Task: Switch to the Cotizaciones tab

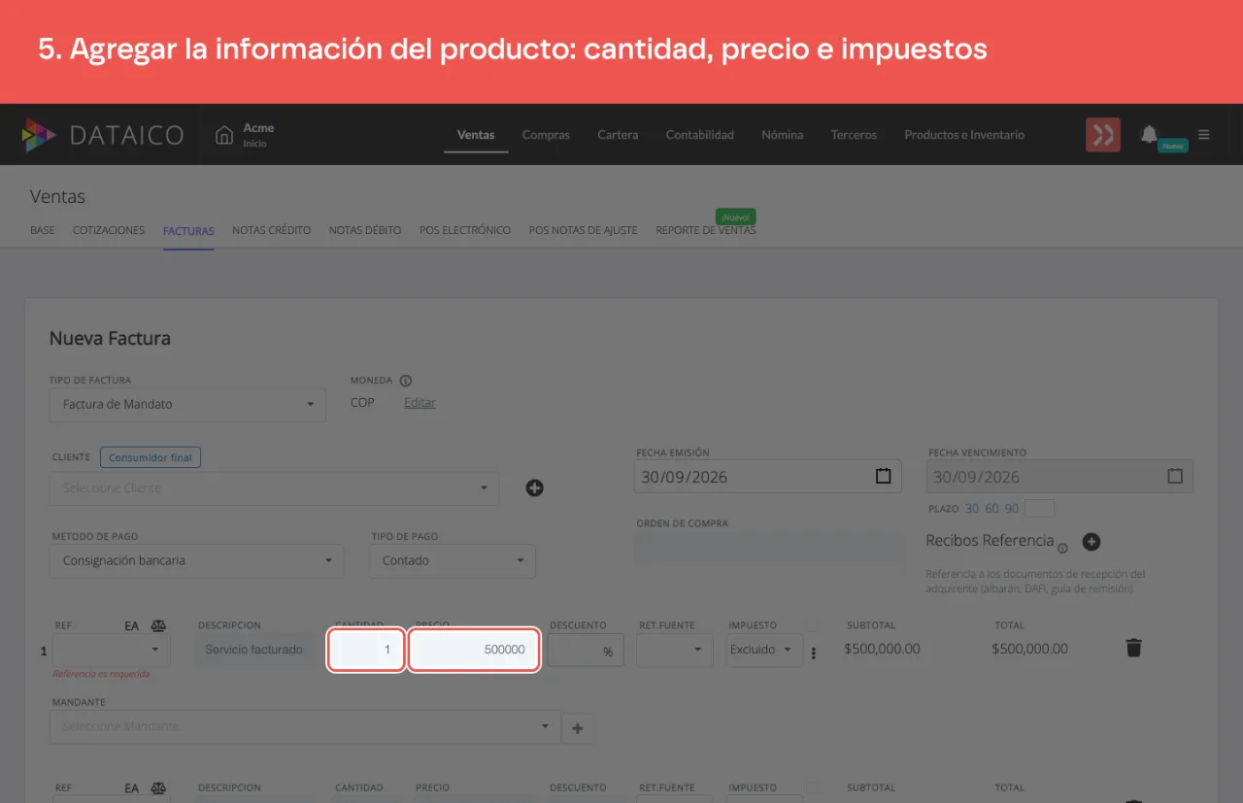Action: (109, 230)
